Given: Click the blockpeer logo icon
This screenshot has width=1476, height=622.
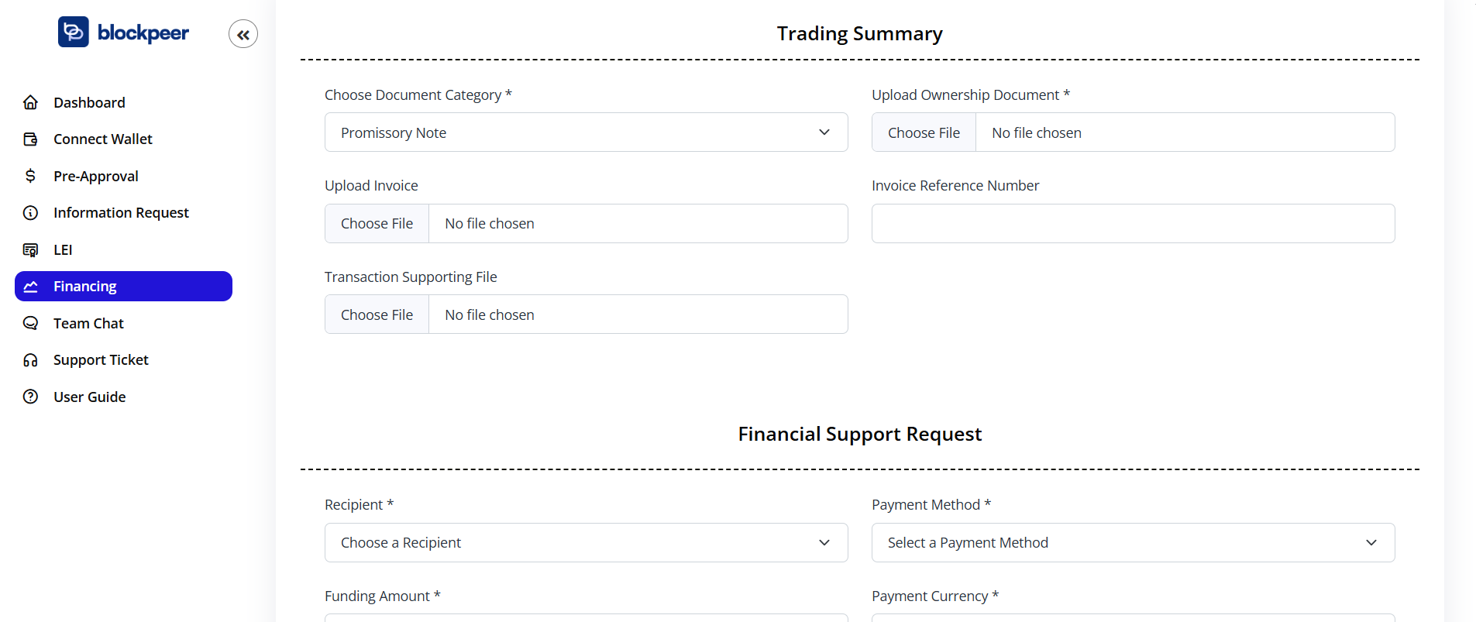Looking at the screenshot, I should coord(74,33).
